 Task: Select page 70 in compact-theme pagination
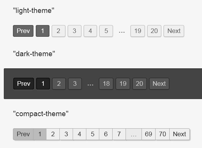(162, 134)
